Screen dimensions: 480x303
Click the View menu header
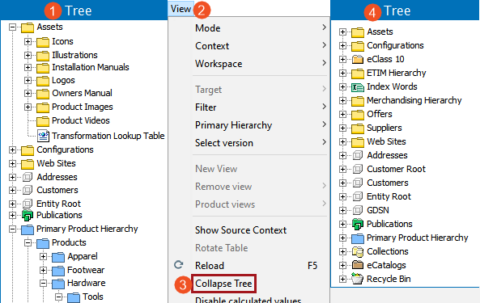tap(181, 9)
